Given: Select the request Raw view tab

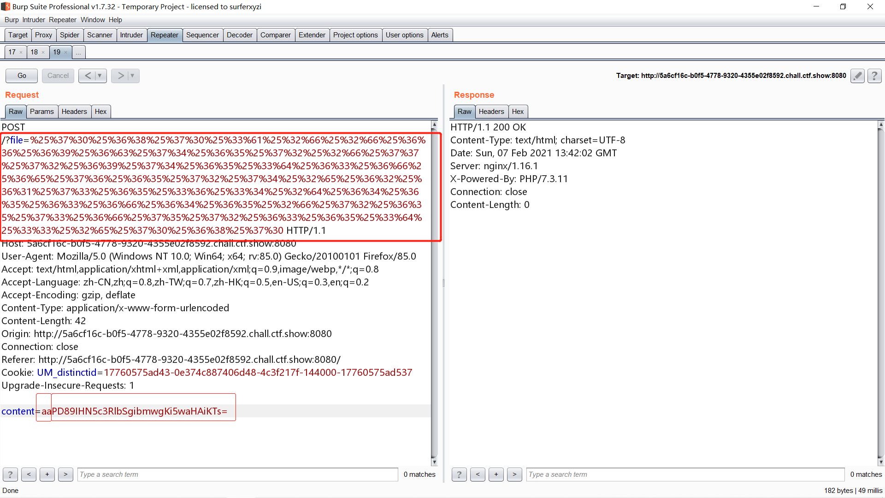Looking at the screenshot, I should 16,112.
